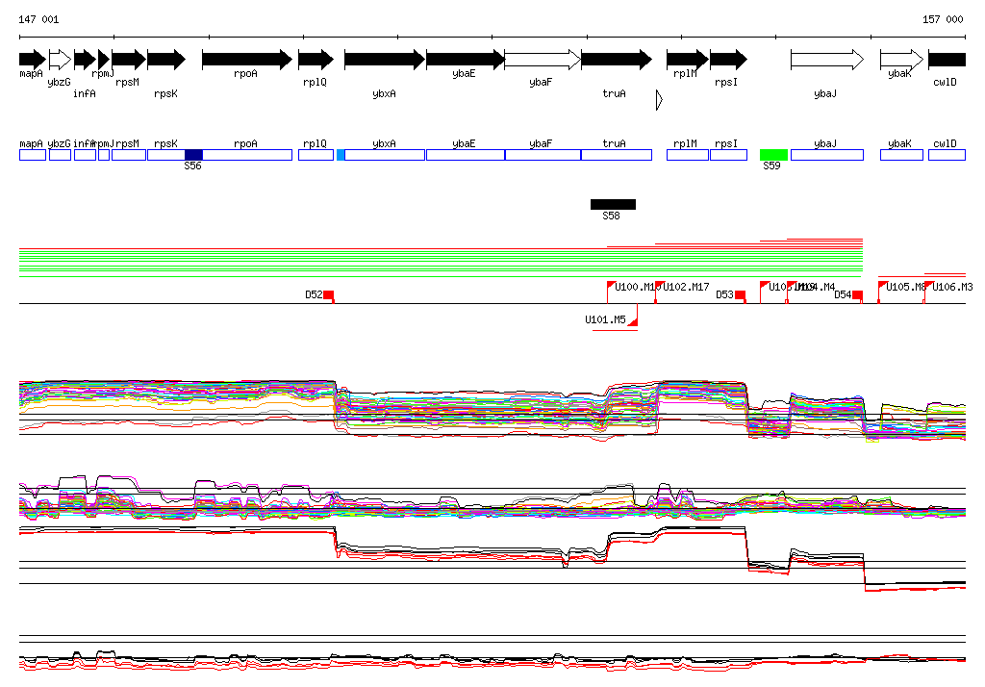Select the U105.M8 red flag marker

[x=883, y=286]
